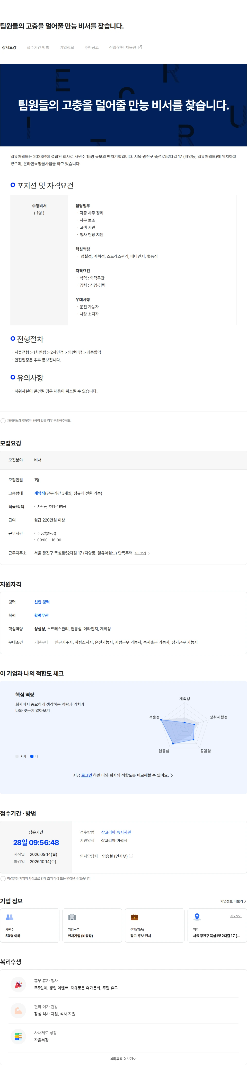Click the arrow after 적합도를 비교해볼 수 있어요
This screenshot has height=1066, width=247.
tap(172, 775)
